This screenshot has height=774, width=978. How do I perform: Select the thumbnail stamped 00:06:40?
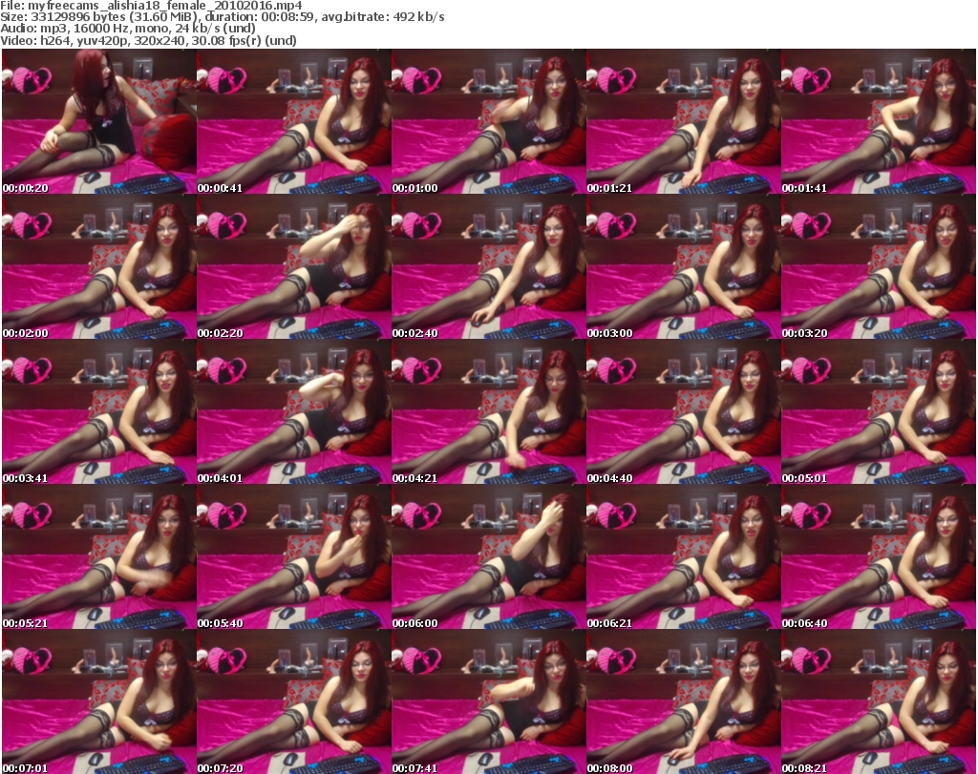[879, 557]
